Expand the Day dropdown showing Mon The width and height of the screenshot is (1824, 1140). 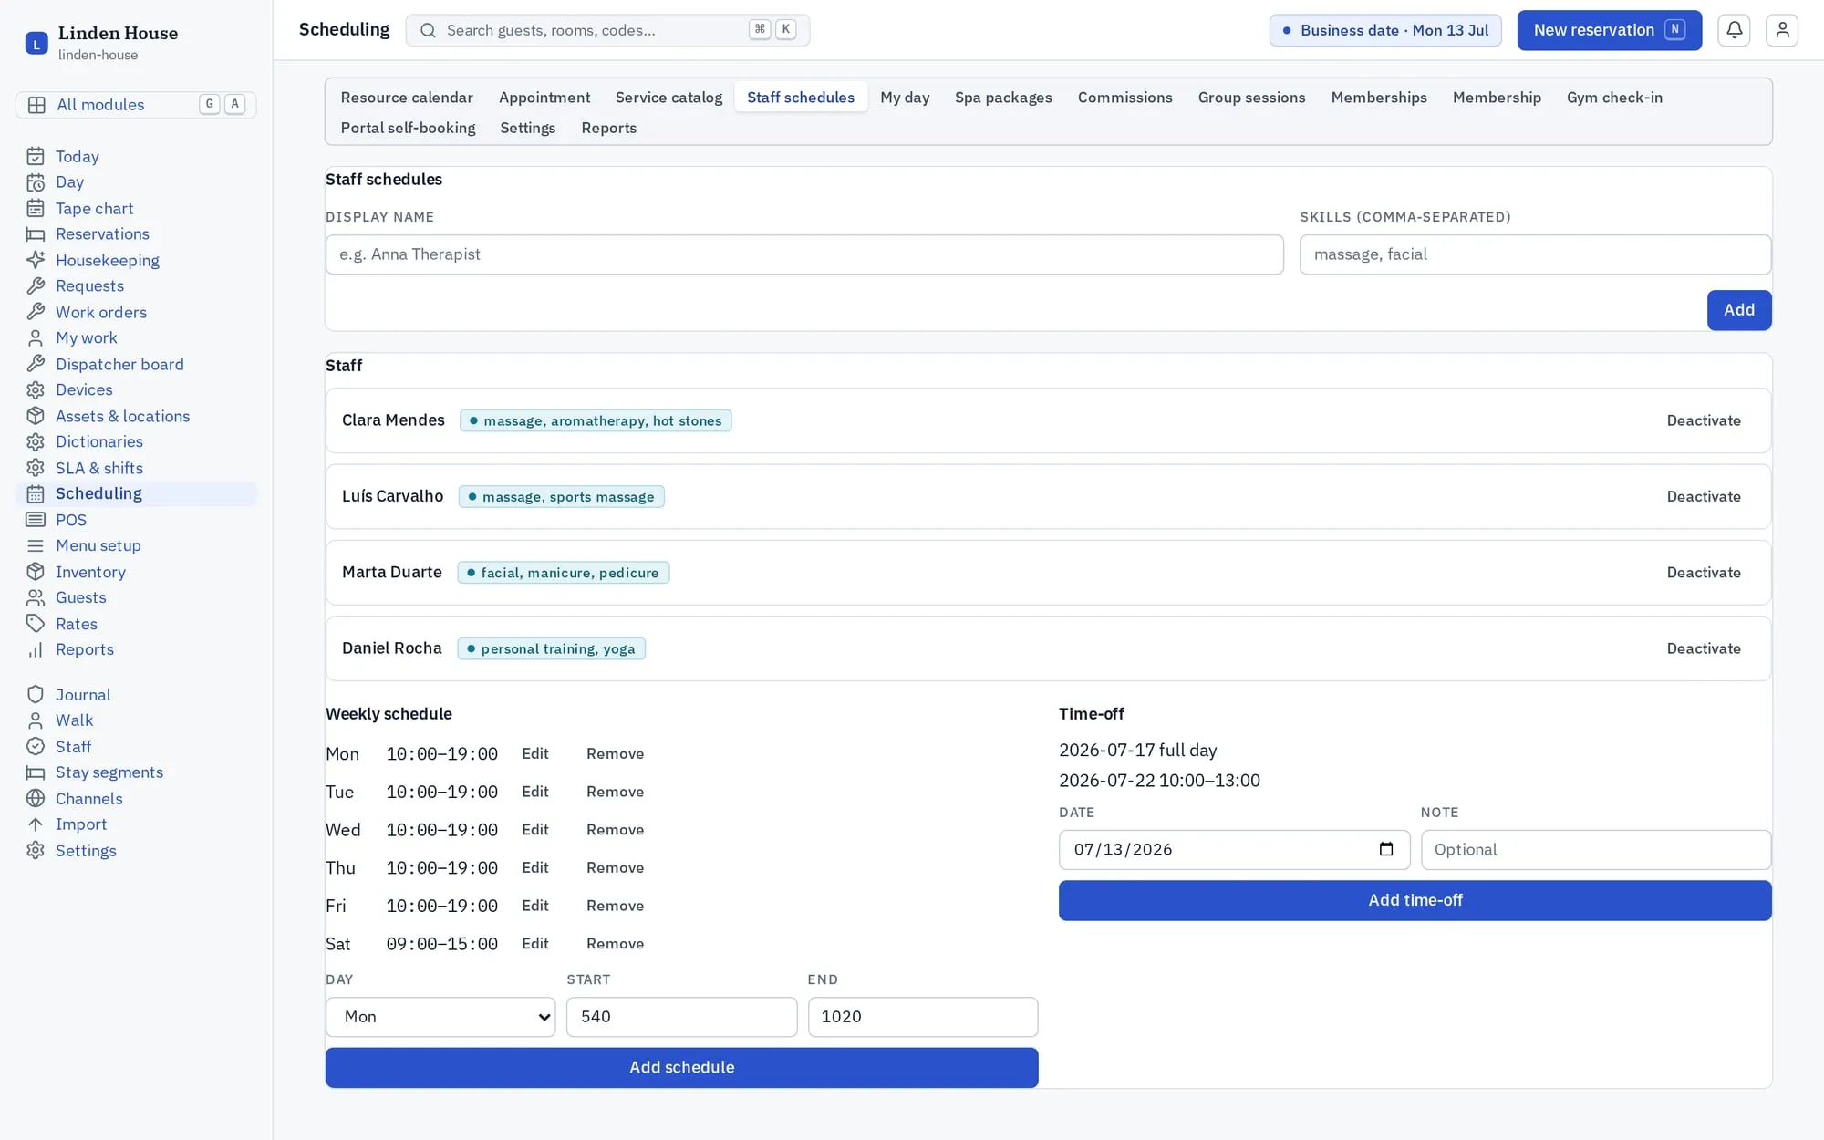tap(440, 1017)
